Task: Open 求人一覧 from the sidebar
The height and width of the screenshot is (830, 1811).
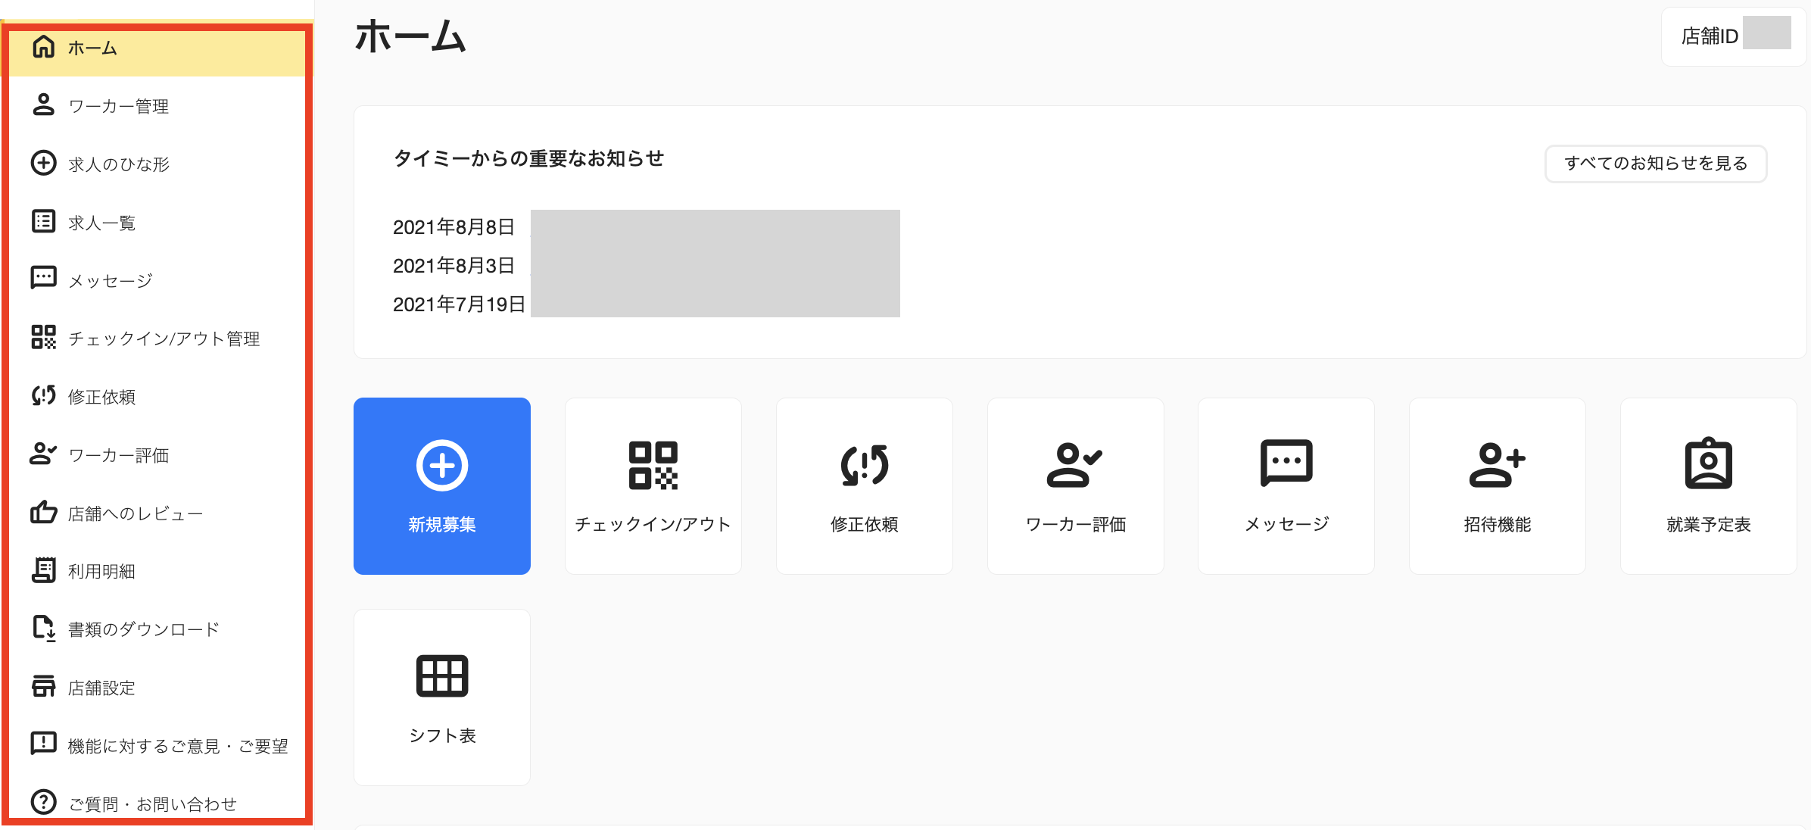Action: click(157, 222)
